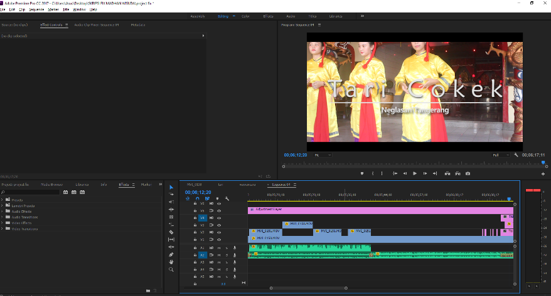Viewport: 551px width, 296px height.
Task: Open the Fit zoom level dropdown
Action: [x=323, y=155]
